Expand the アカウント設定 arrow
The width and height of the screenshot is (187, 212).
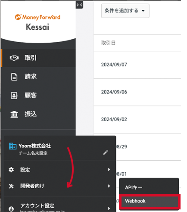click(x=109, y=208)
